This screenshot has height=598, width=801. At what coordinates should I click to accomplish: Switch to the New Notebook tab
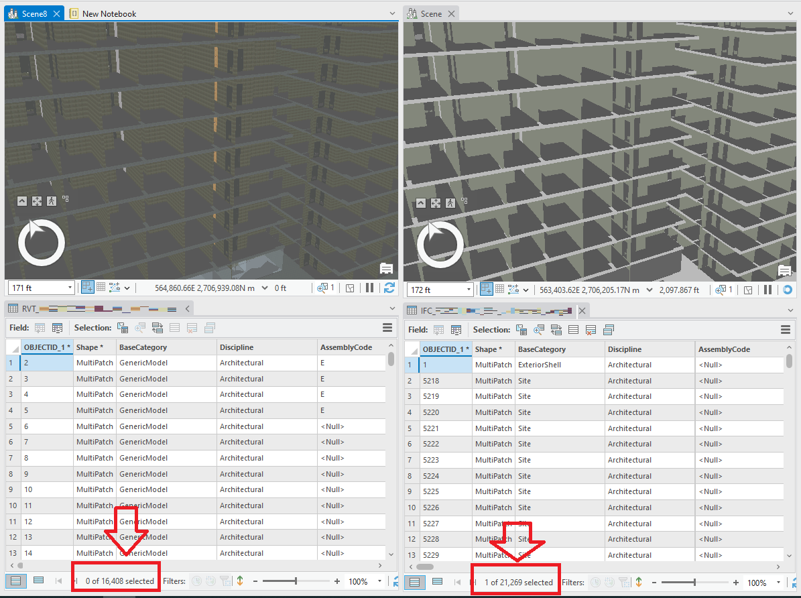(x=109, y=12)
